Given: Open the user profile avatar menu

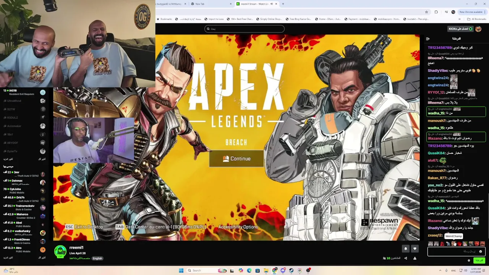Looking at the screenshot, I should [x=478, y=29].
